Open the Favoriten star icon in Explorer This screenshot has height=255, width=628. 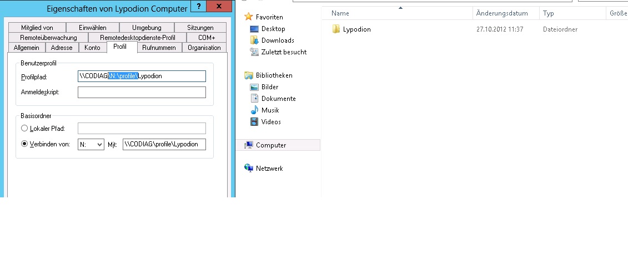coord(248,17)
